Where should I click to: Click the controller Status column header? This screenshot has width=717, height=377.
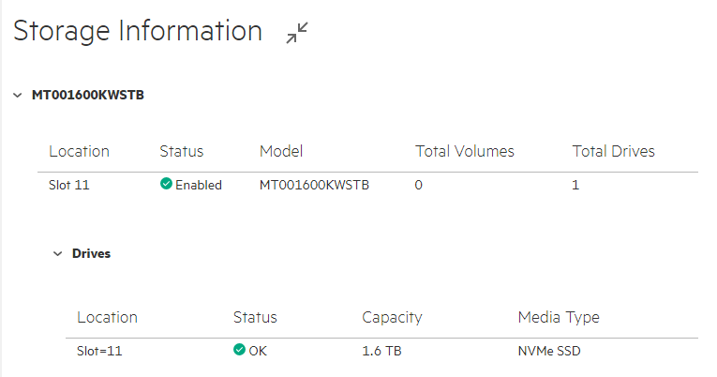coord(181,151)
